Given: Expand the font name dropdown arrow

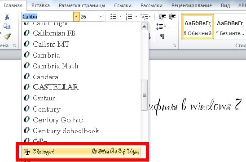Looking at the screenshot, I should tap(76, 16).
